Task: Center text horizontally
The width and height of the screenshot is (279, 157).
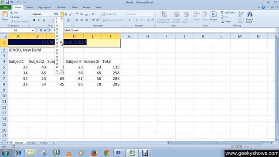Action: point(82,20)
